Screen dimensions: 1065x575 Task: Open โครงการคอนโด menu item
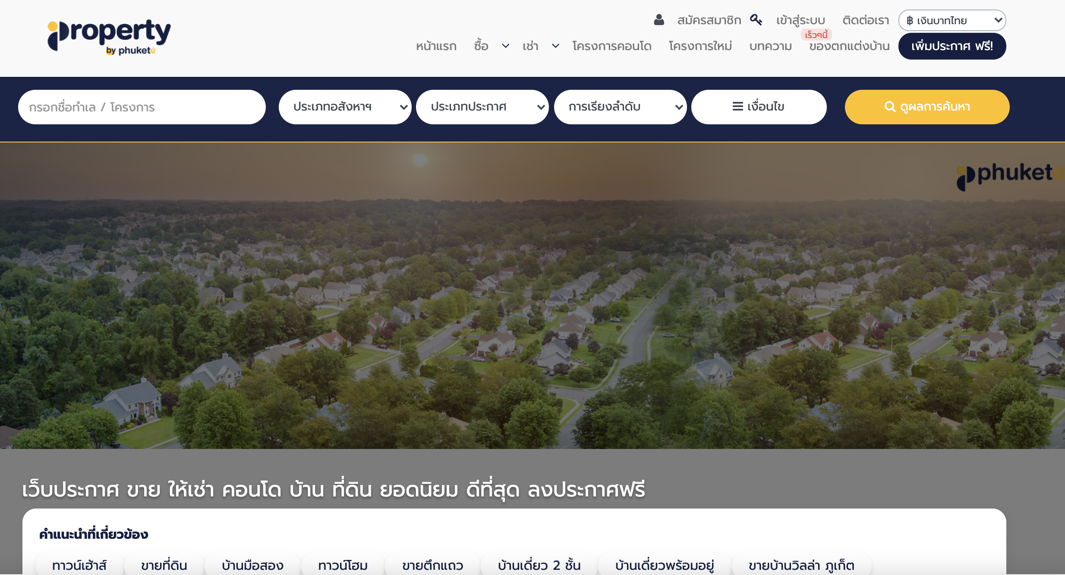point(612,46)
